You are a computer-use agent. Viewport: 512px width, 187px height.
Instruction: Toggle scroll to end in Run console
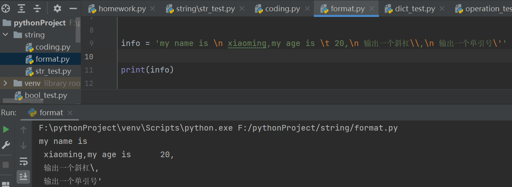(23, 176)
